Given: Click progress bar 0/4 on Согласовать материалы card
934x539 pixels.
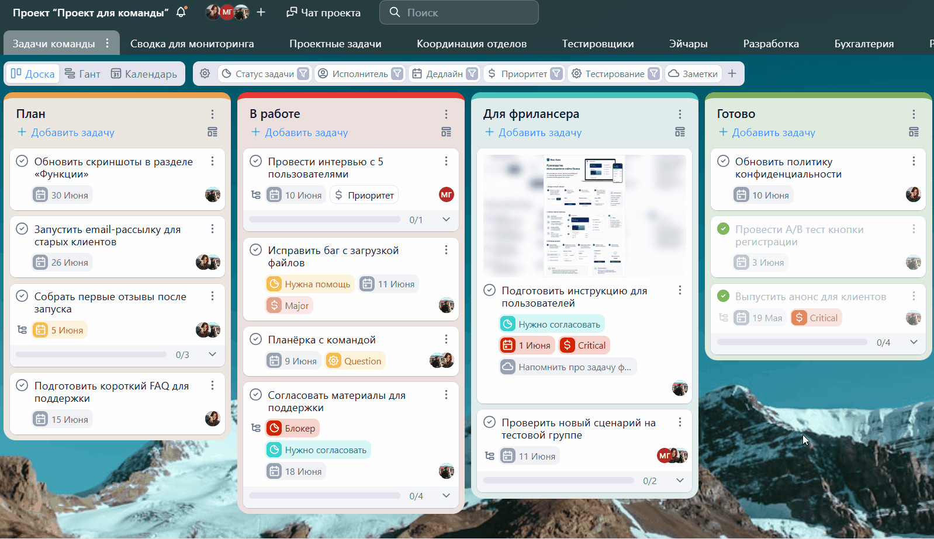Looking at the screenshot, I should pyautogui.click(x=325, y=496).
